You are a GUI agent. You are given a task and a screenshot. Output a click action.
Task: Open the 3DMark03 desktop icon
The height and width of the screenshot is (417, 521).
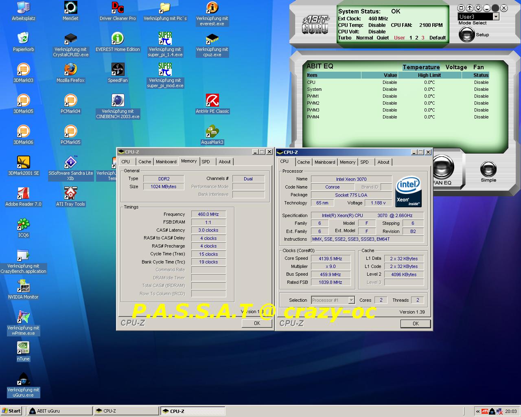[x=23, y=73]
